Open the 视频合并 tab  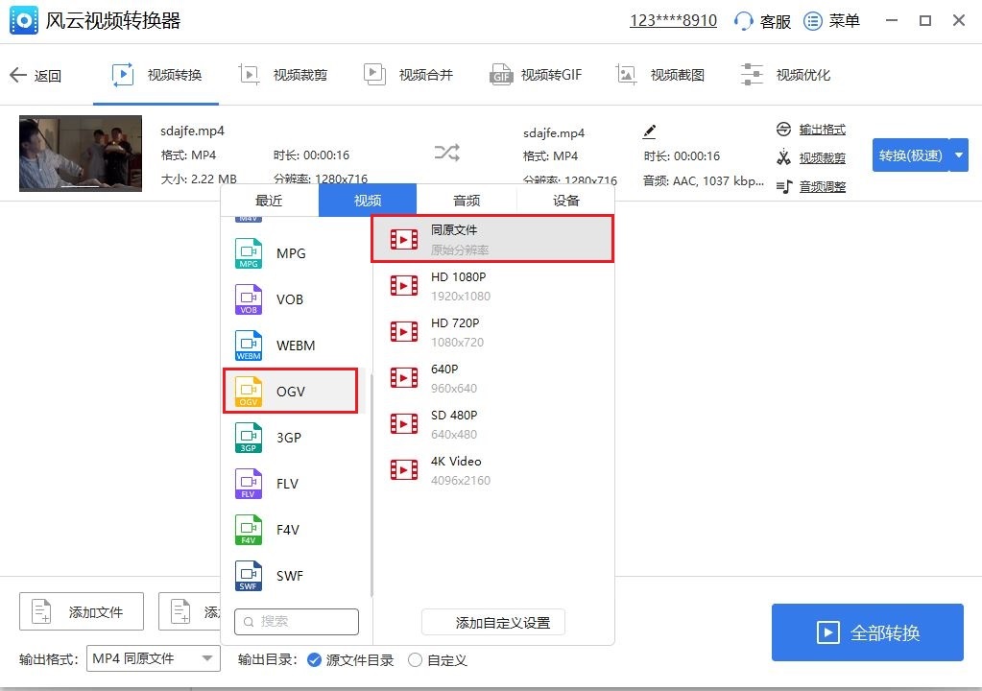(408, 75)
